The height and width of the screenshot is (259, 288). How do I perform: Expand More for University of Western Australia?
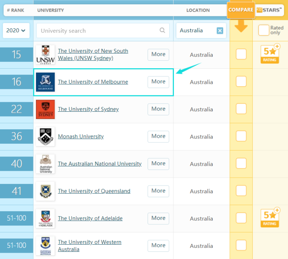[x=158, y=245]
